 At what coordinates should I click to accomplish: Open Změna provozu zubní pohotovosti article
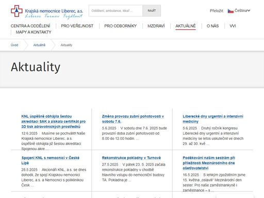coord(133,119)
